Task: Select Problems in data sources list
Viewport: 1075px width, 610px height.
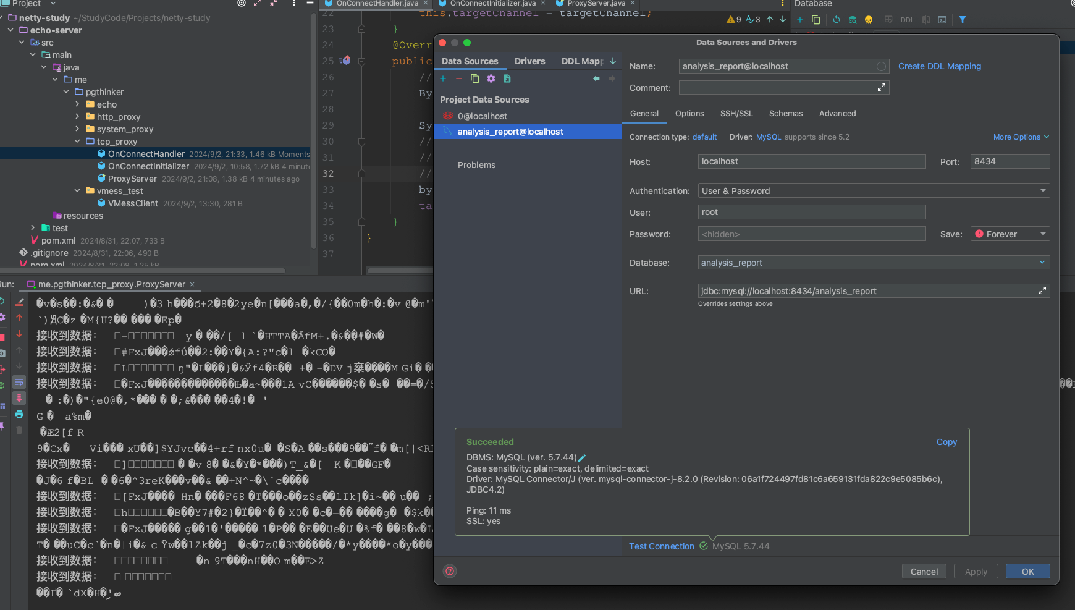Action: pos(476,165)
